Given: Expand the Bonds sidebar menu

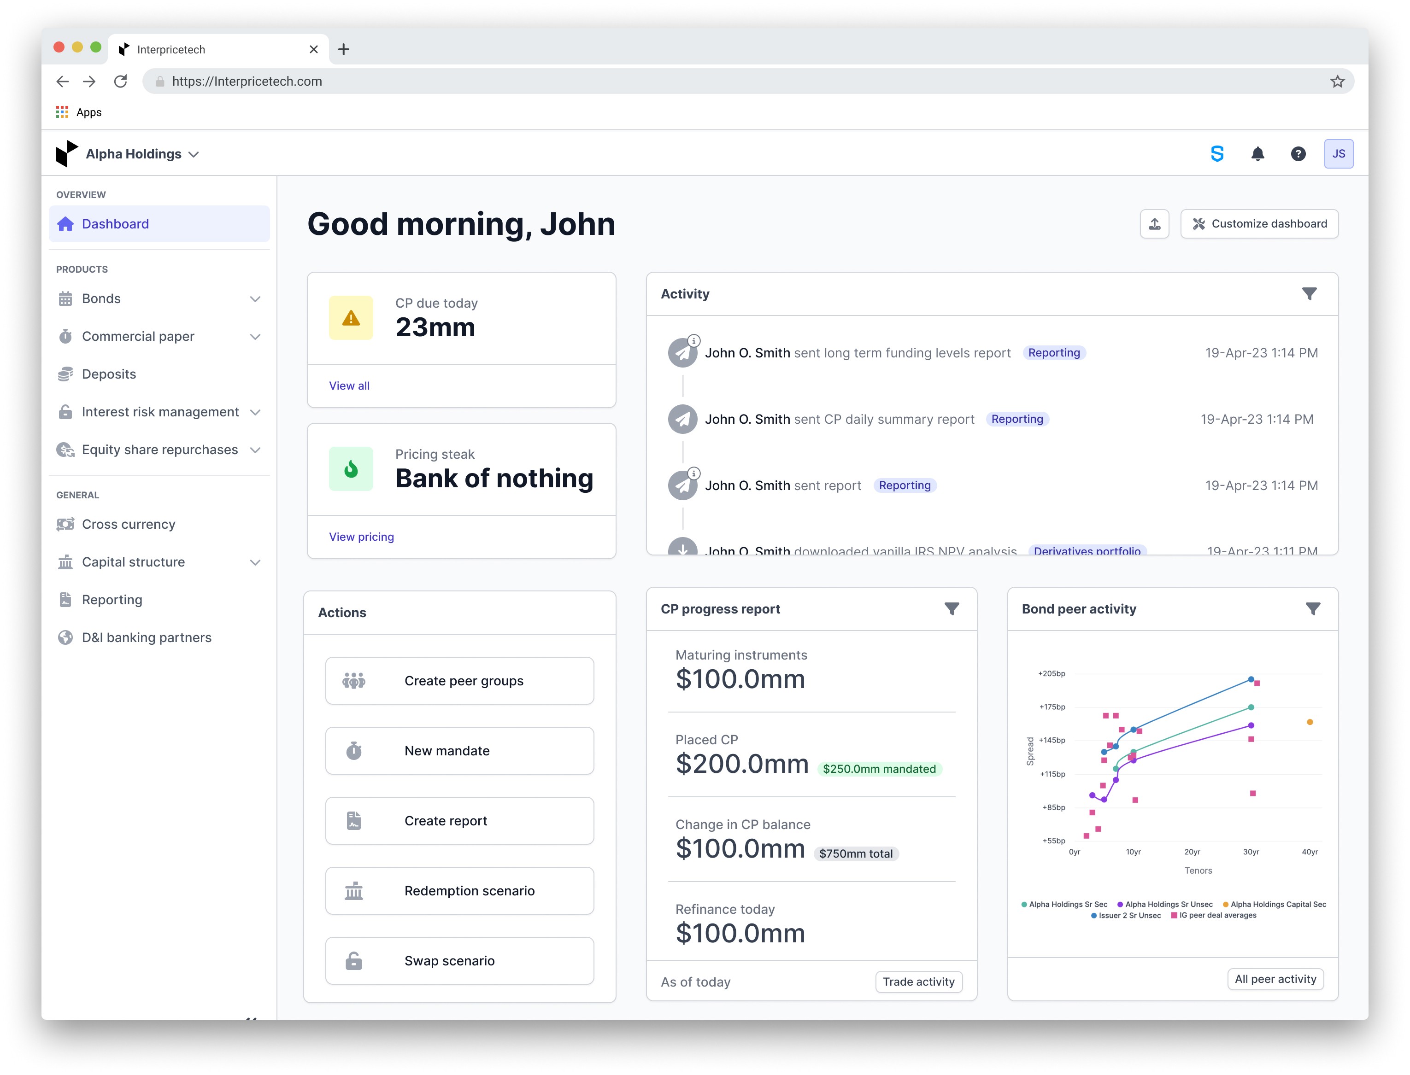Looking at the screenshot, I should (x=255, y=299).
